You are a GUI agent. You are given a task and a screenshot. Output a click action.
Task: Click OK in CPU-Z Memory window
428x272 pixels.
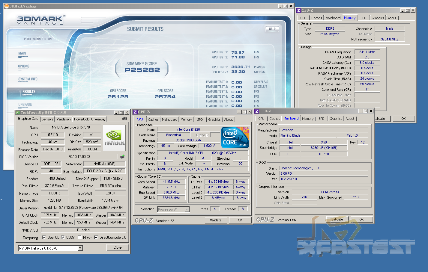[403, 119]
